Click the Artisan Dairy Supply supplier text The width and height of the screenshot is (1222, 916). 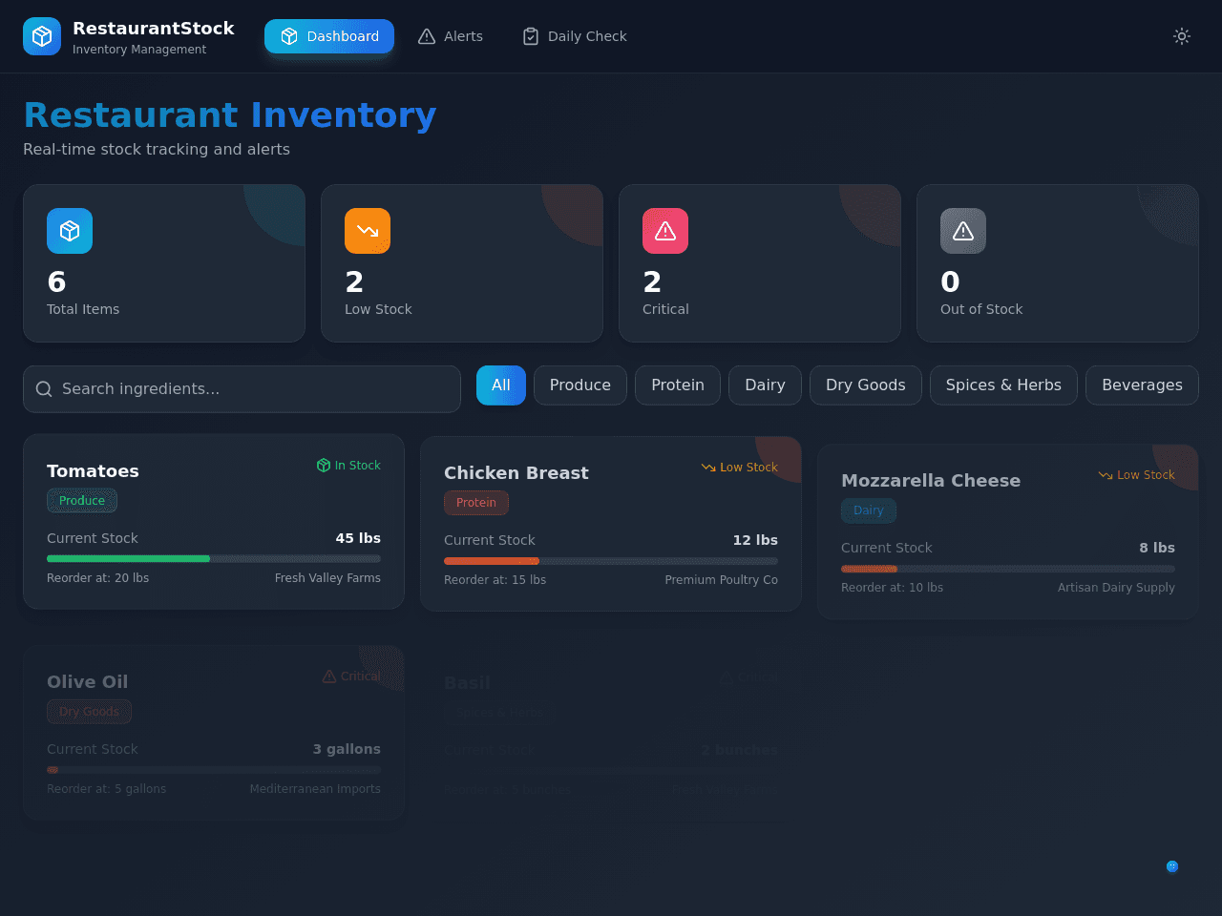click(x=1116, y=588)
